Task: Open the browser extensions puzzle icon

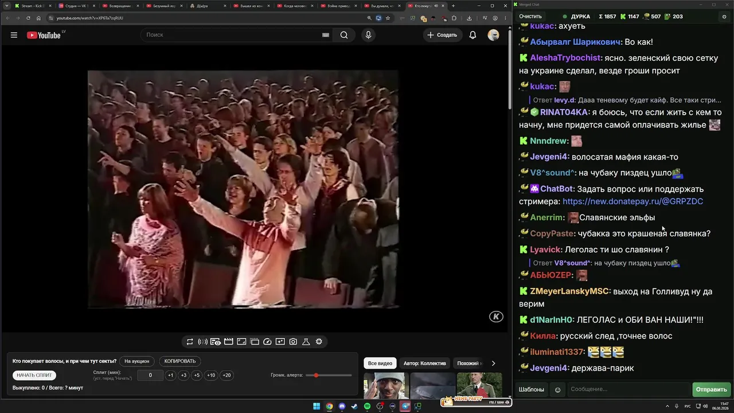Action: 454,18
